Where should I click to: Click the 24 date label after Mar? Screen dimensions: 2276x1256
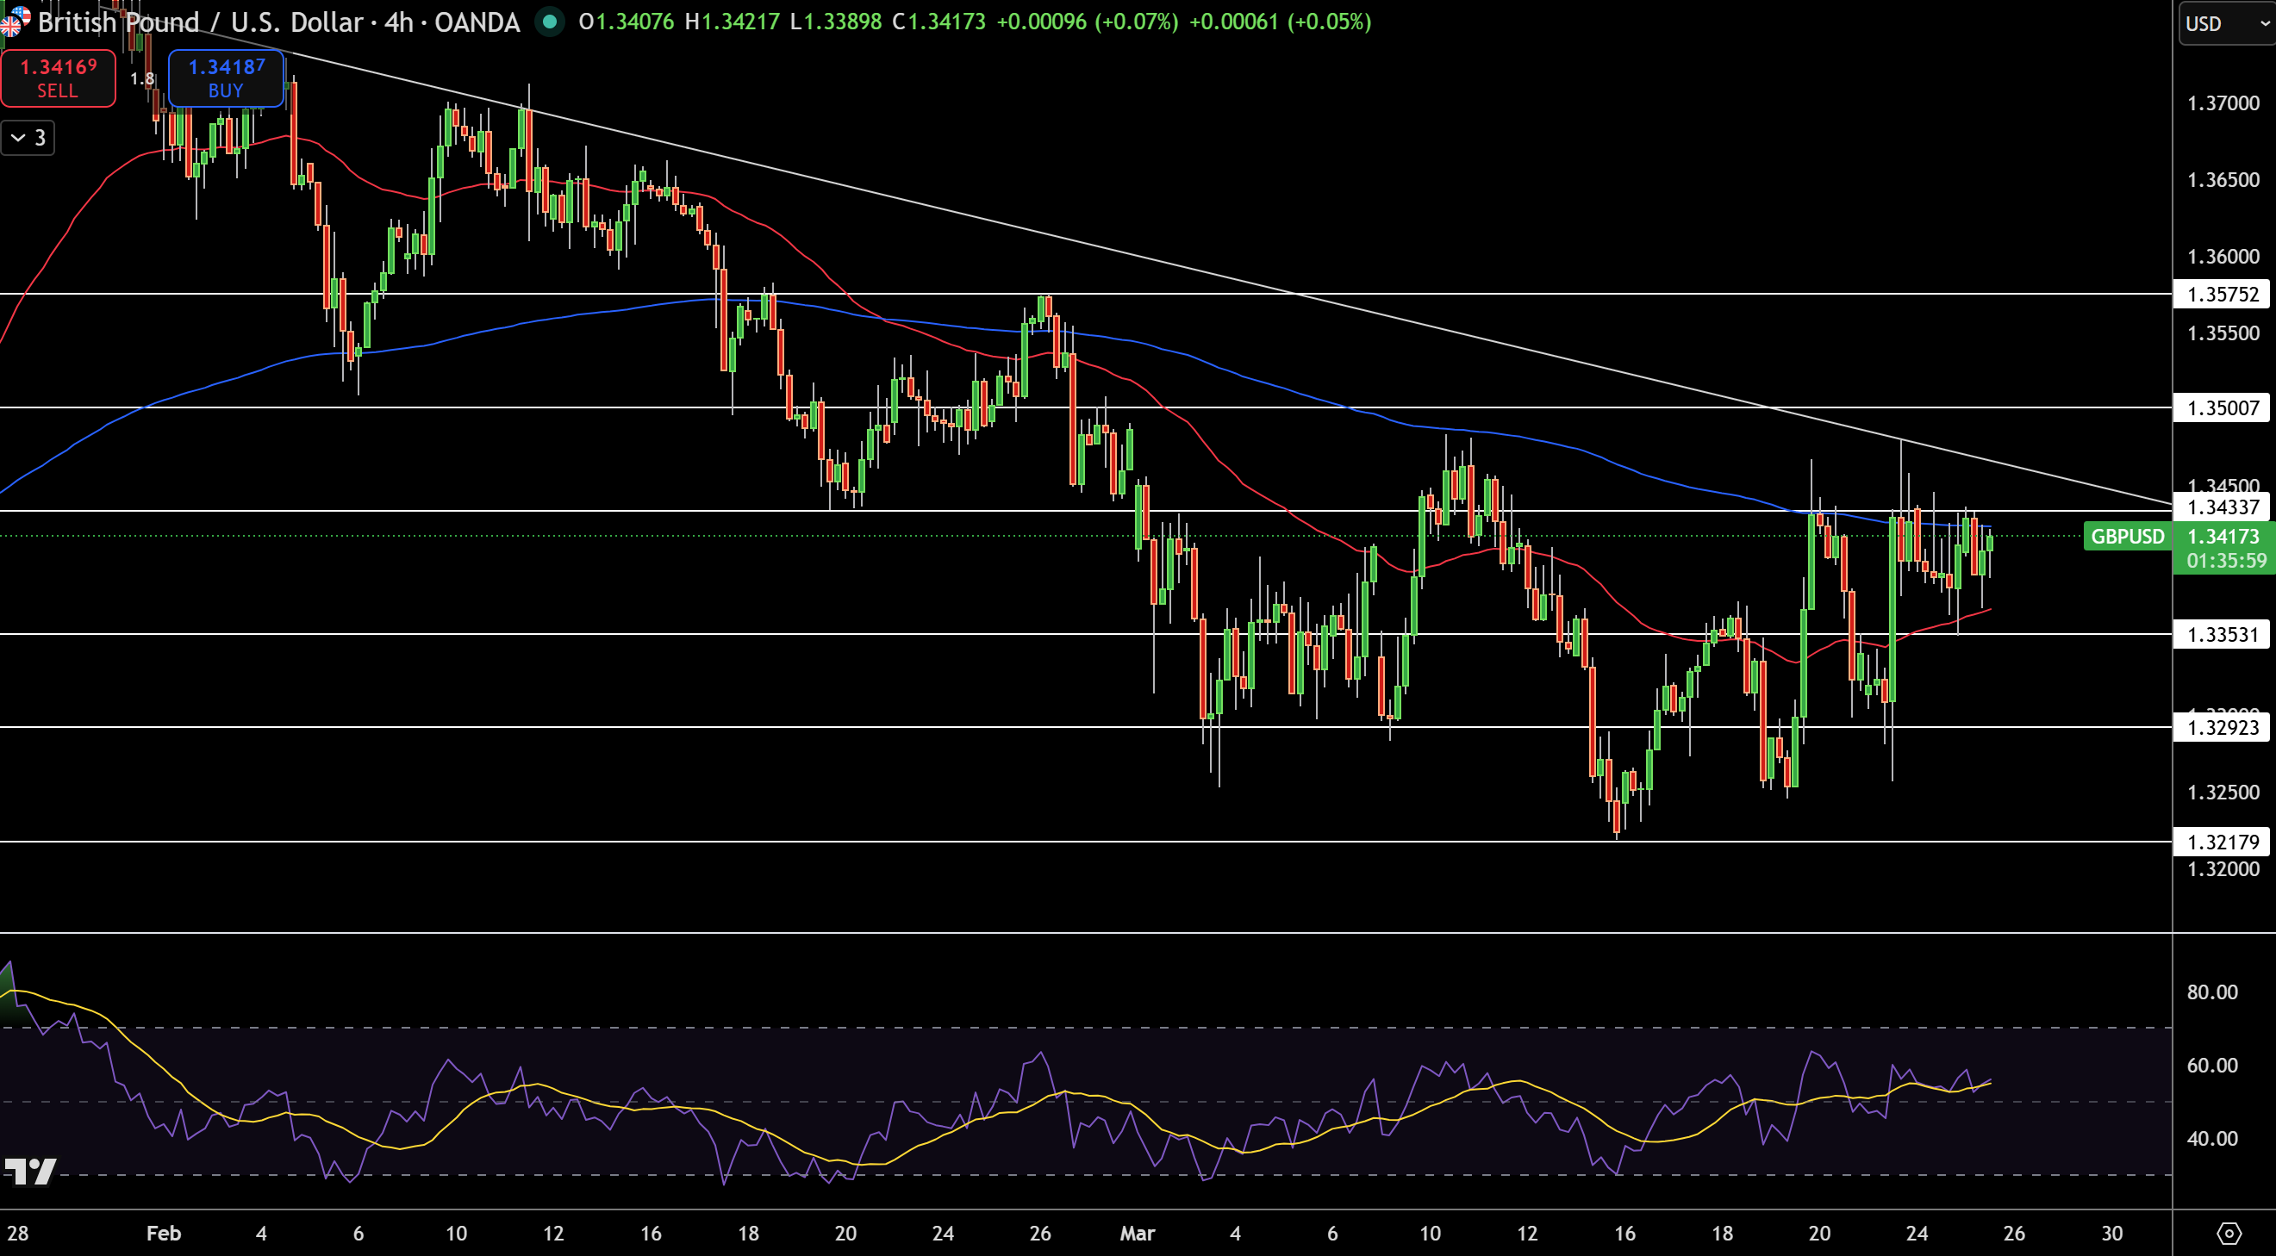click(1917, 1233)
